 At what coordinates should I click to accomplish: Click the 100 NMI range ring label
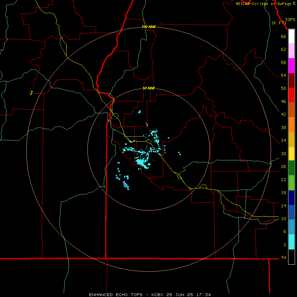pos(148,27)
